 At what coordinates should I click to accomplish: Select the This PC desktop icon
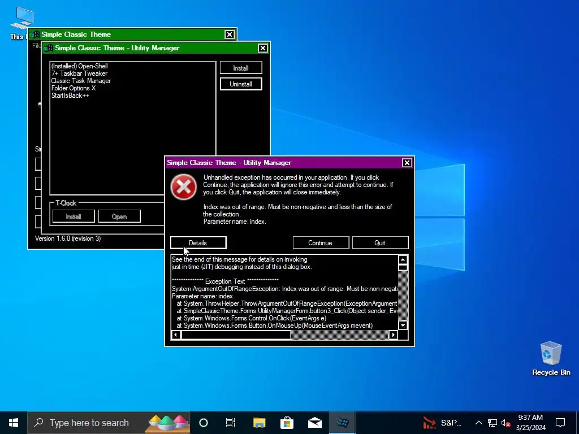point(22,23)
